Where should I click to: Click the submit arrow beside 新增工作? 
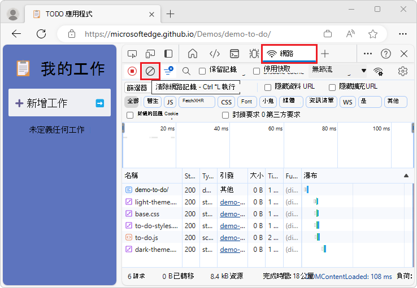(x=99, y=103)
